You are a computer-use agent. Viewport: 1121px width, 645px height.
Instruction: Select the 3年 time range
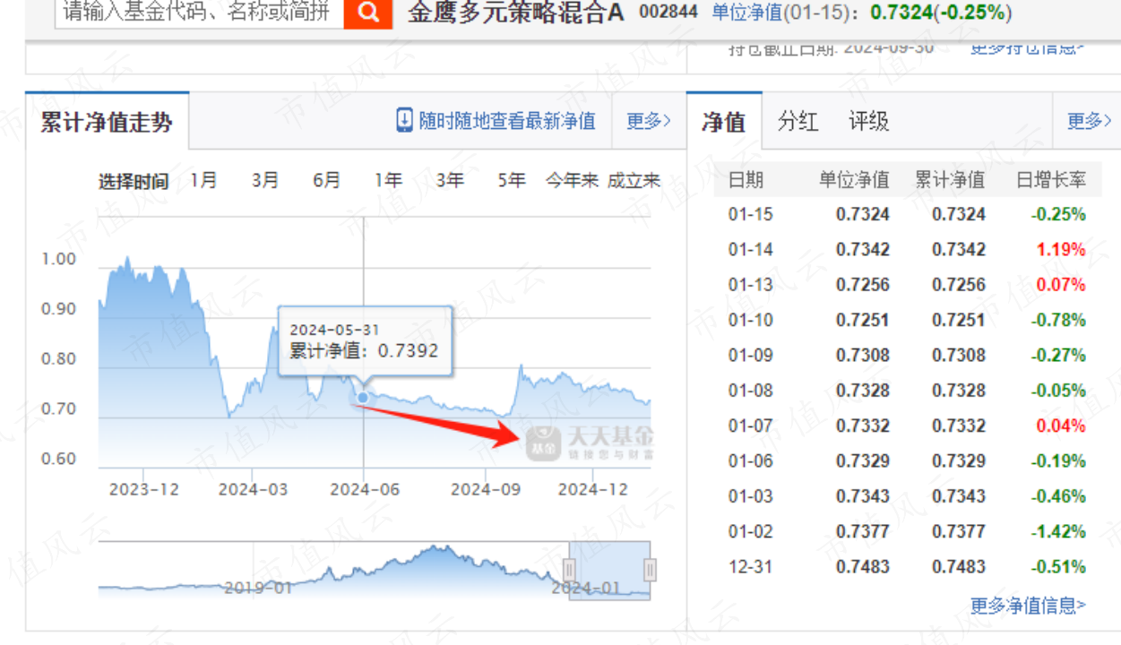click(450, 180)
